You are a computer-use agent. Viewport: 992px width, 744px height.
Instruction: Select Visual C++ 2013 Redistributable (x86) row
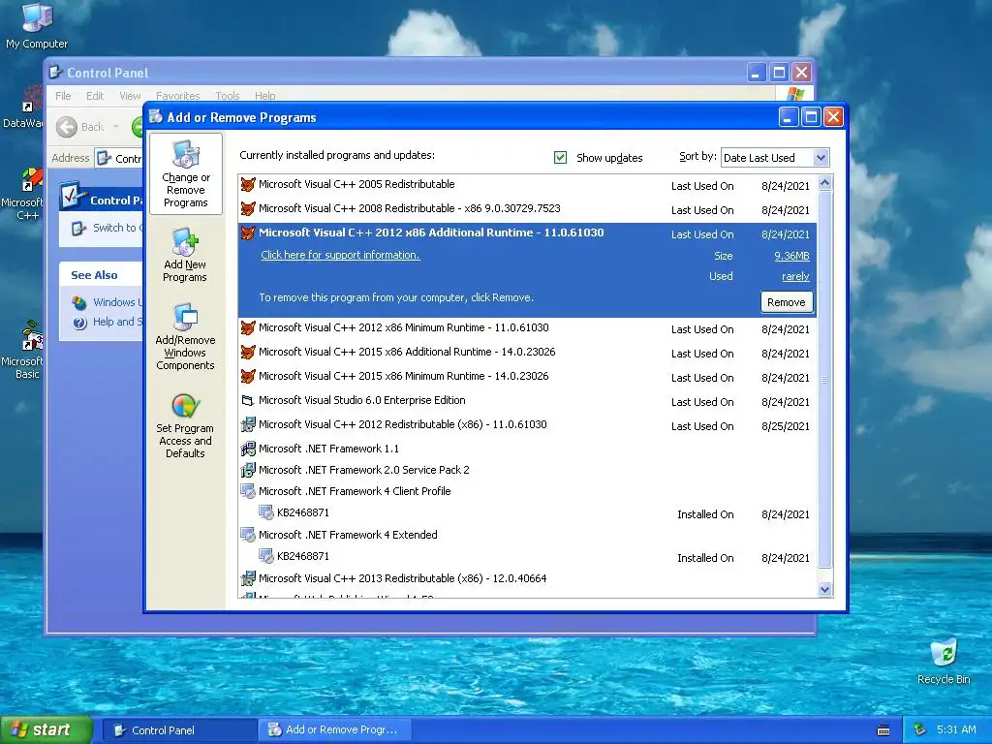pyautogui.click(x=528, y=578)
